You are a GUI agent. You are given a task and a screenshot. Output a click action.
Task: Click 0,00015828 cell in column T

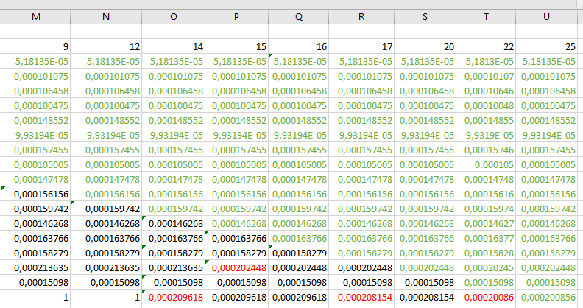point(486,253)
